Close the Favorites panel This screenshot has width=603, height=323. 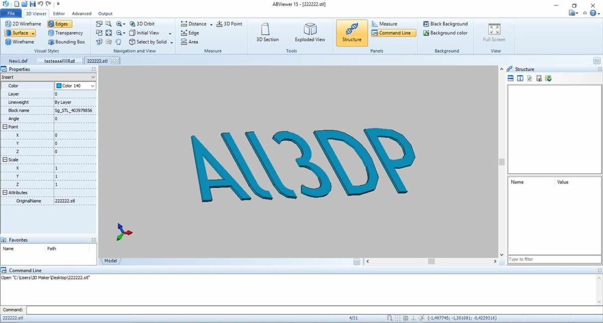pos(93,240)
